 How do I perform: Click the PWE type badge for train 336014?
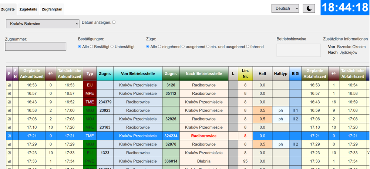tap(90, 161)
